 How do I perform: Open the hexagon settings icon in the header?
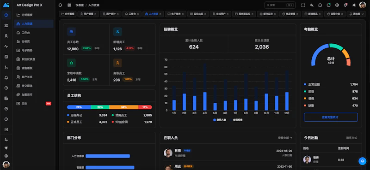[337, 5]
